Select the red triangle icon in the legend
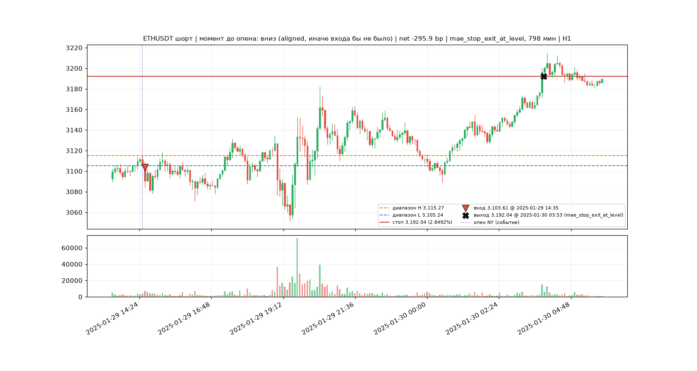The width and height of the screenshot is (697, 371). [466, 208]
